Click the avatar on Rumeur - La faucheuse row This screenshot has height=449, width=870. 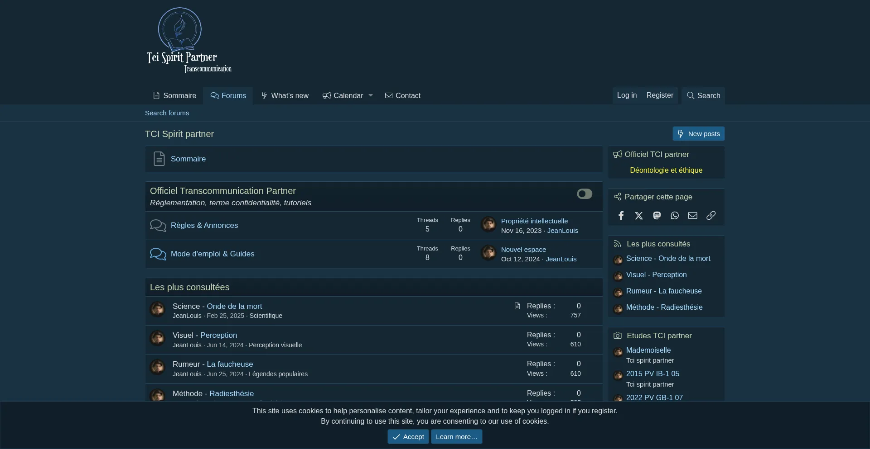158,367
